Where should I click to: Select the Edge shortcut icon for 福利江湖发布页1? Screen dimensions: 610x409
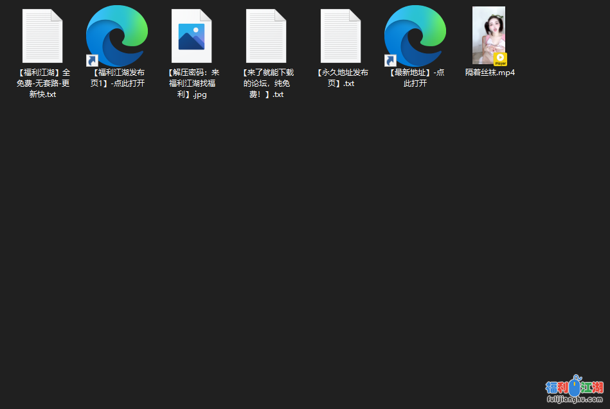117,35
